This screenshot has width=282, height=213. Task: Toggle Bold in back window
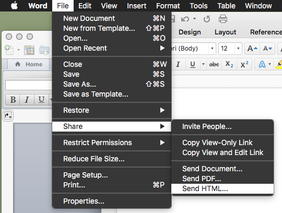pyautogui.click(x=13, y=100)
